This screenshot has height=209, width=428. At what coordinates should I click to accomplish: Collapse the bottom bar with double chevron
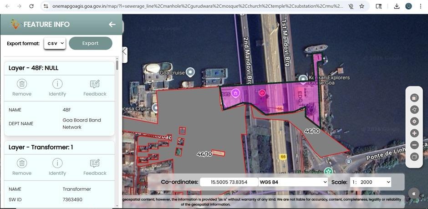[x=413, y=194]
